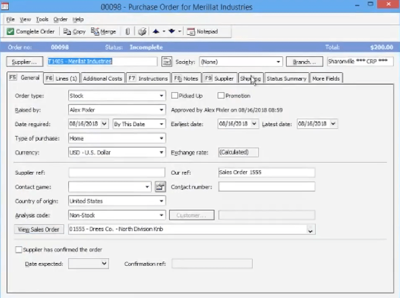Go to previous order with up arrow
Screen dimensions: 400x298
156,32
